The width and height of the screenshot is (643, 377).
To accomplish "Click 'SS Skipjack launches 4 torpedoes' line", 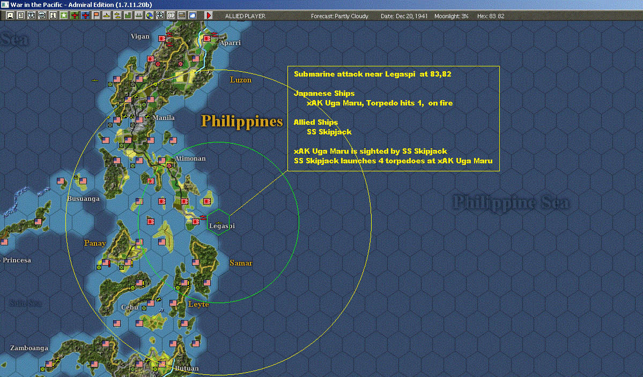I will (393, 161).
